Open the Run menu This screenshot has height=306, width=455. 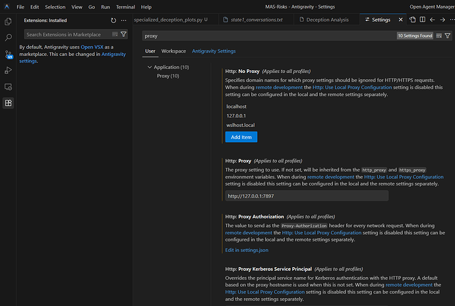pos(106,7)
